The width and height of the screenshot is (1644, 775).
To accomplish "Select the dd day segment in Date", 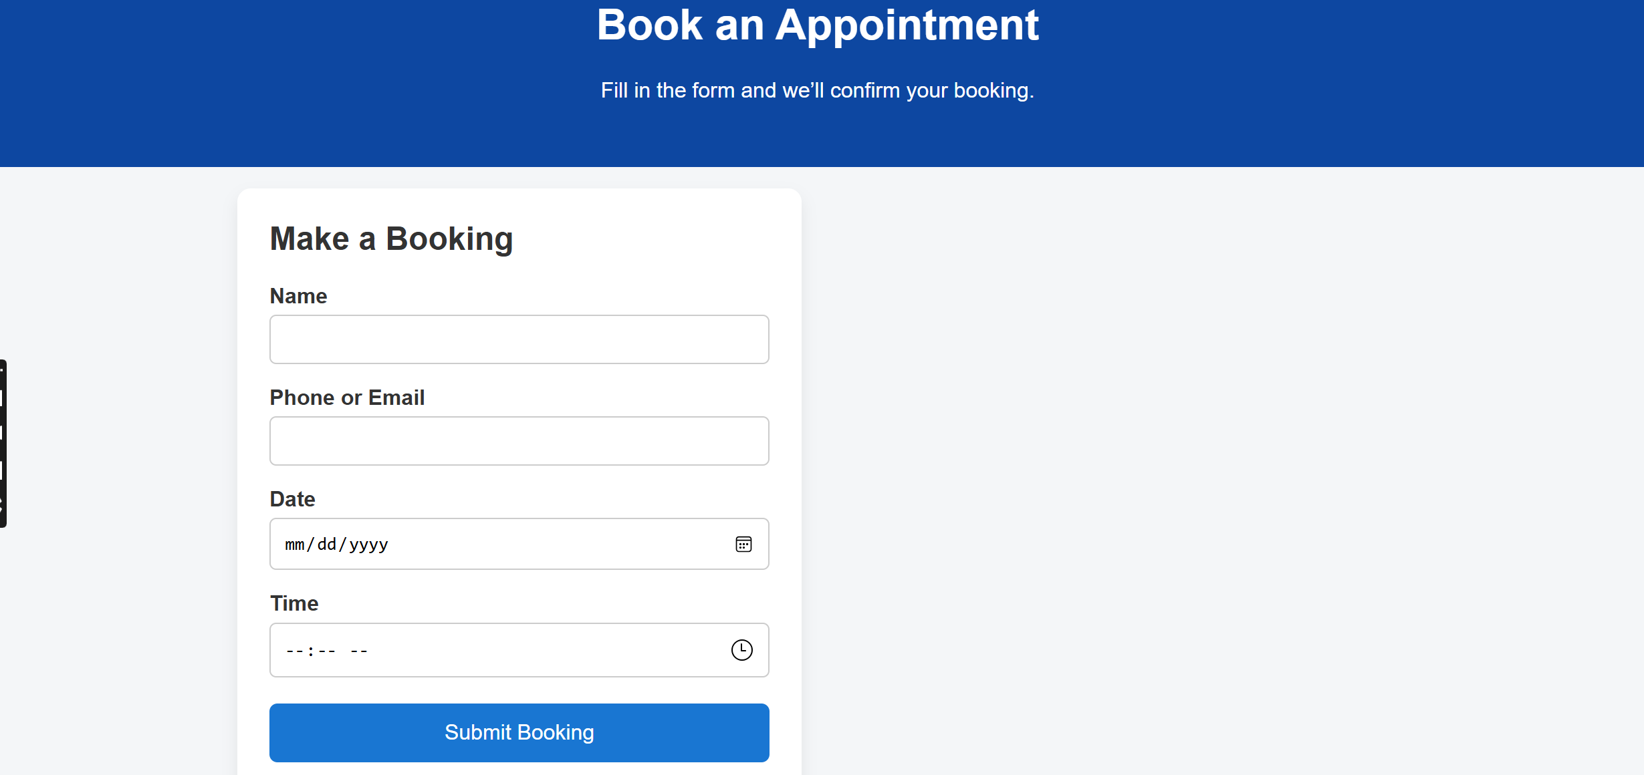I will (327, 545).
